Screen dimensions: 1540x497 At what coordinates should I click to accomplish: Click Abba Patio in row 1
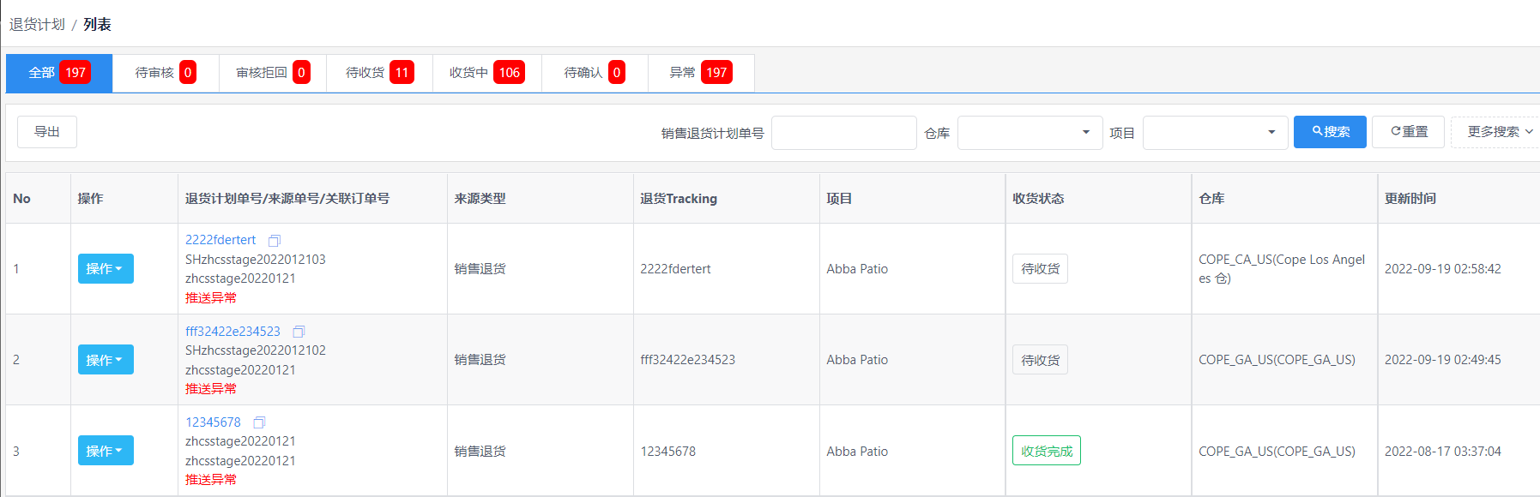[x=857, y=269]
